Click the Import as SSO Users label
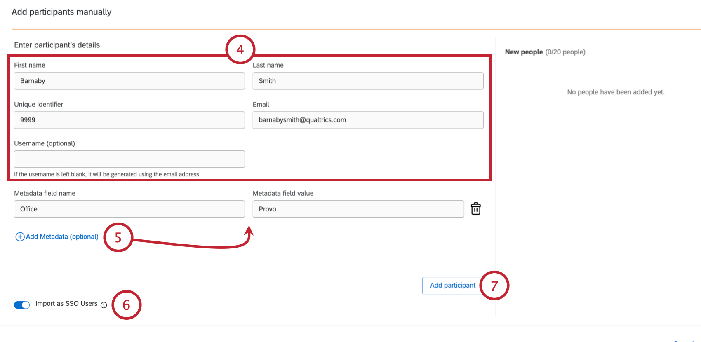Screen dimensions: 701x342 [x=66, y=304]
